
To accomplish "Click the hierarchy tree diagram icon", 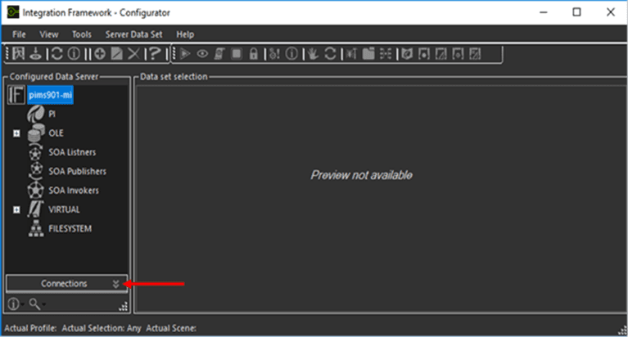I will [386, 54].
